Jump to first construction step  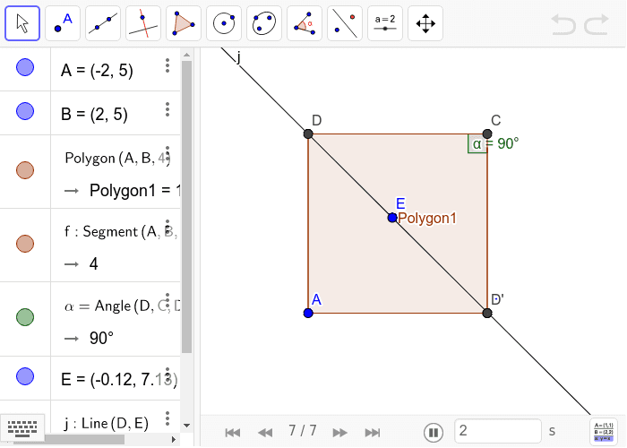click(x=233, y=432)
